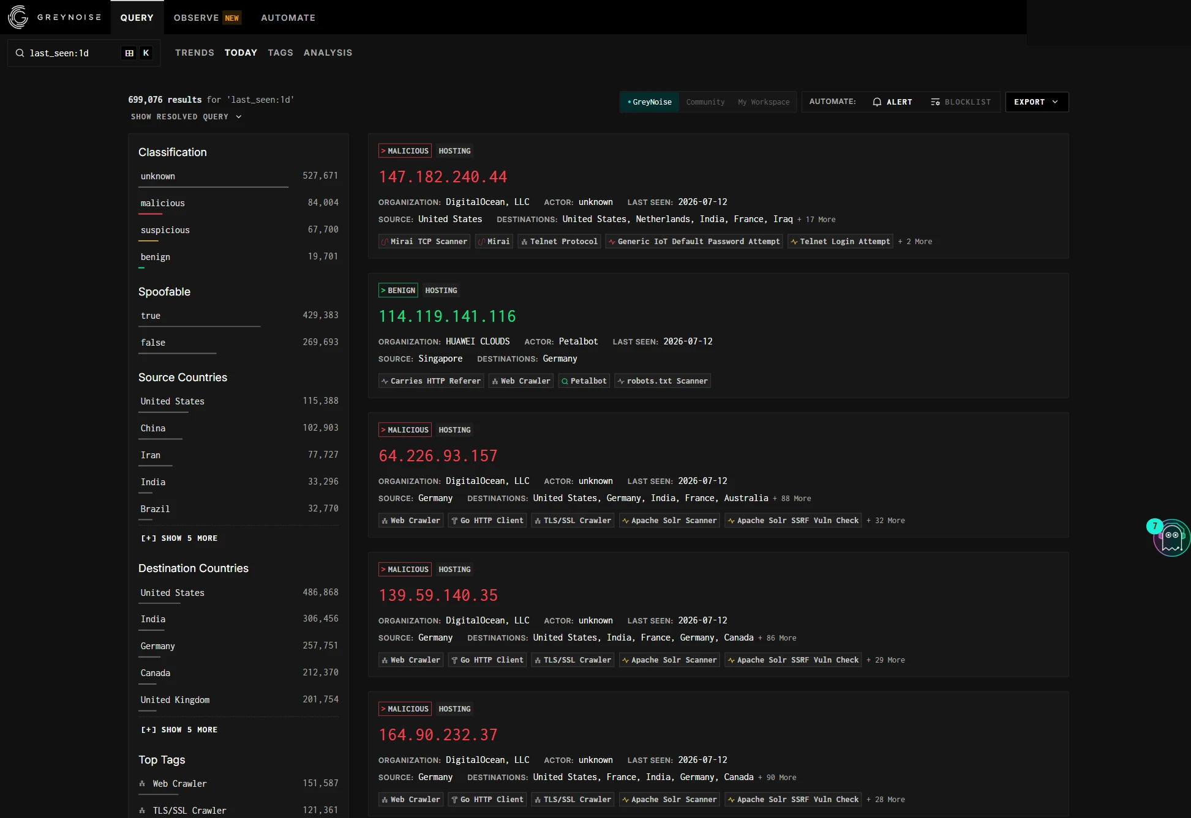Switch data source to Community
The image size is (1191, 818).
(x=705, y=102)
